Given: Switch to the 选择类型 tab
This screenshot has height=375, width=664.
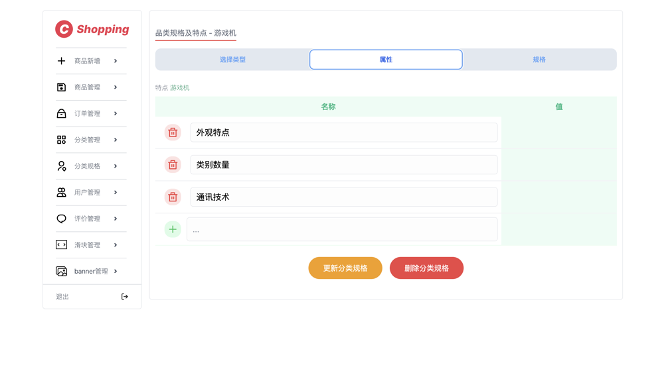Looking at the screenshot, I should (x=232, y=60).
